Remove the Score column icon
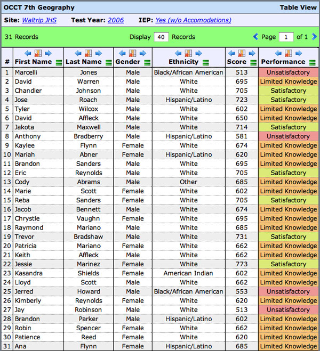This screenshot has width=320, height=351. pyautogui.click(x=242, y=53)
